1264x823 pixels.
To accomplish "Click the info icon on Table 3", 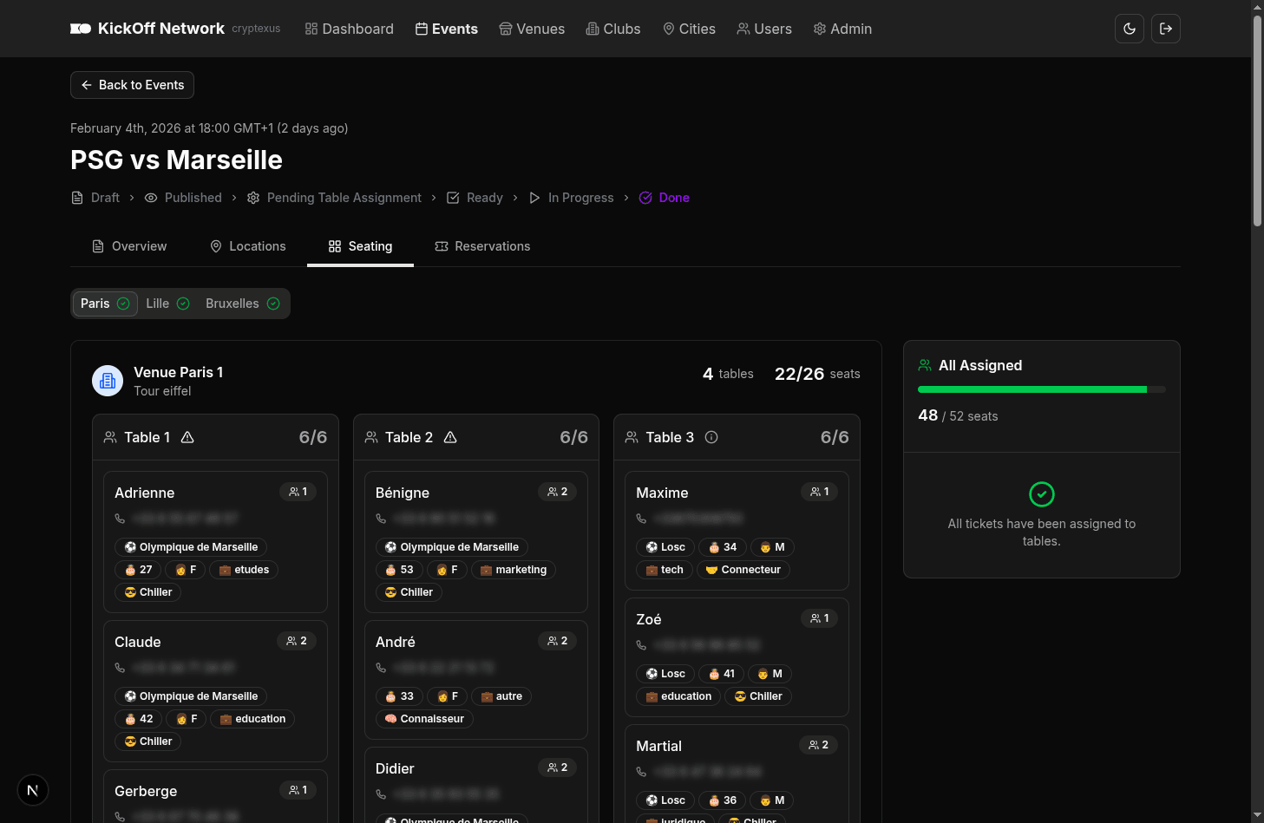I will click(x=711, y=437).
